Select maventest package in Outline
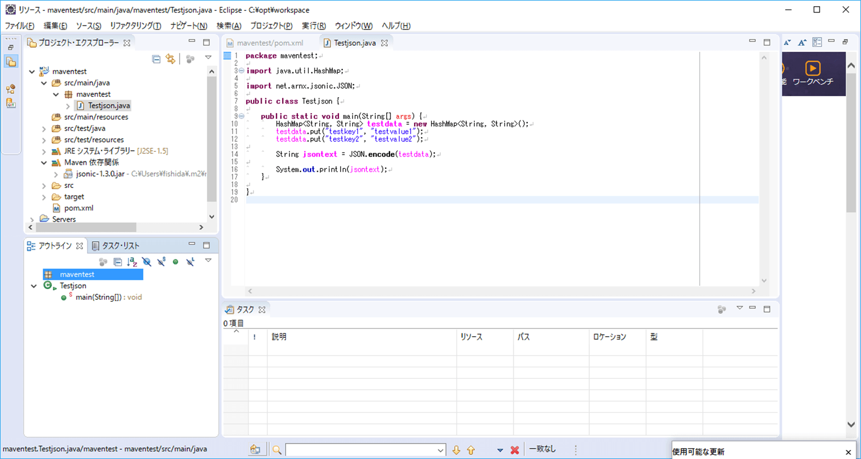This screenshot has width=861, height=459. [x=93, y=275]
